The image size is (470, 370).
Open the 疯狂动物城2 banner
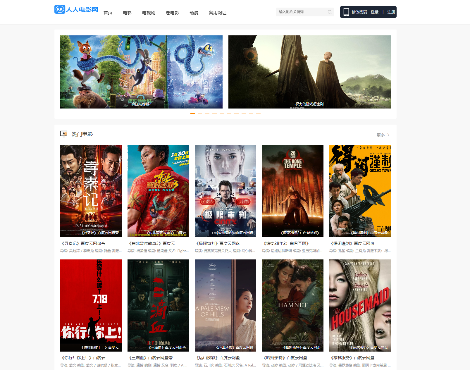(141, 72)
